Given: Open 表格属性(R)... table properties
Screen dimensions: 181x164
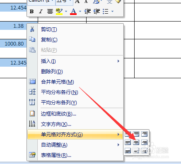Looking at the screenshot, I should [75, 155].
